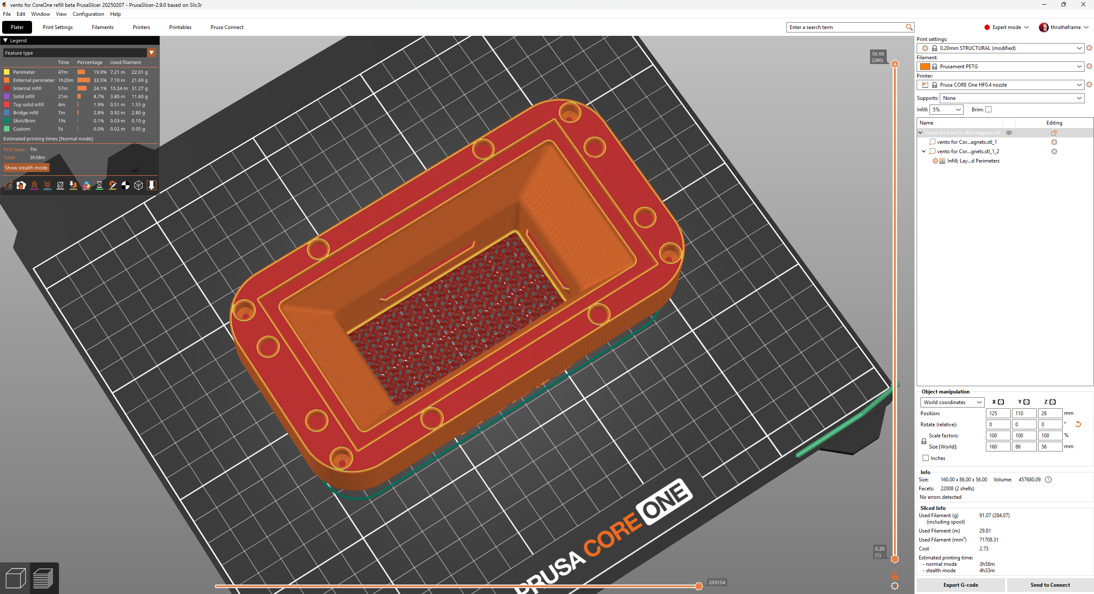The height and width of the screenshot is (594, 1094).
Task: Switch to 3D editor view cube
Action: [15, 579]
